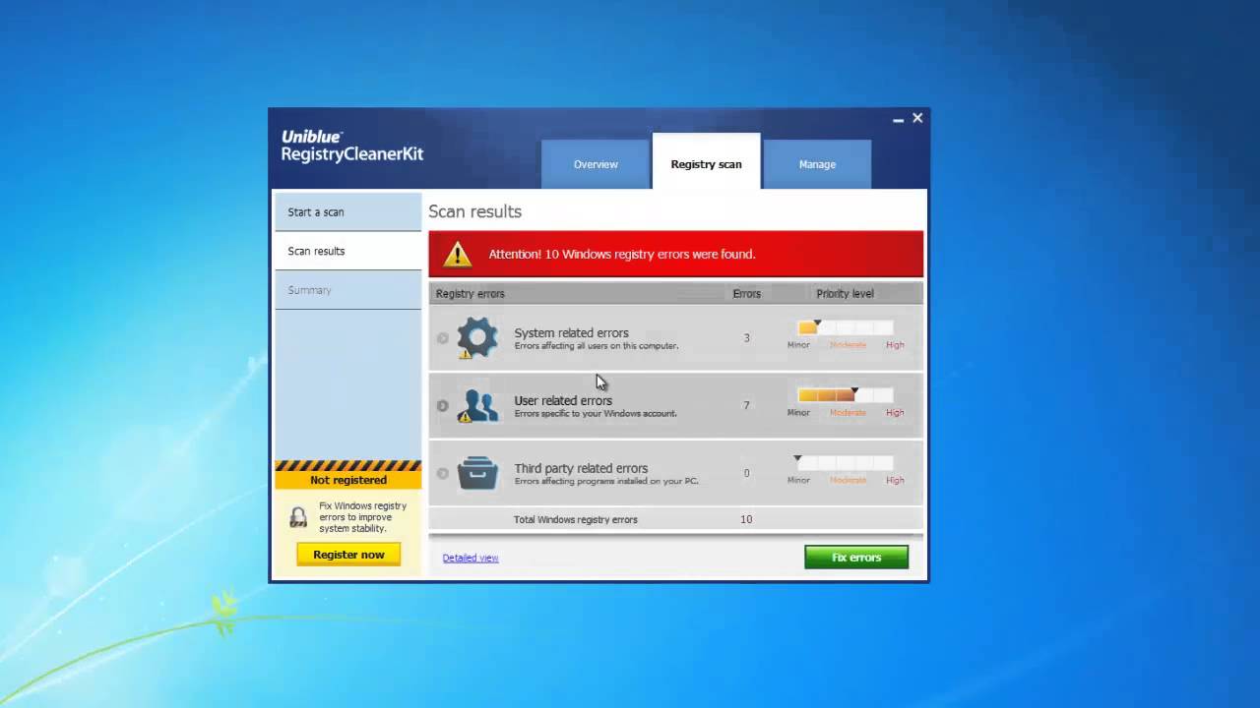
Task: Click the padlock icon in Not registered panel
Action: tap(297, 517)
